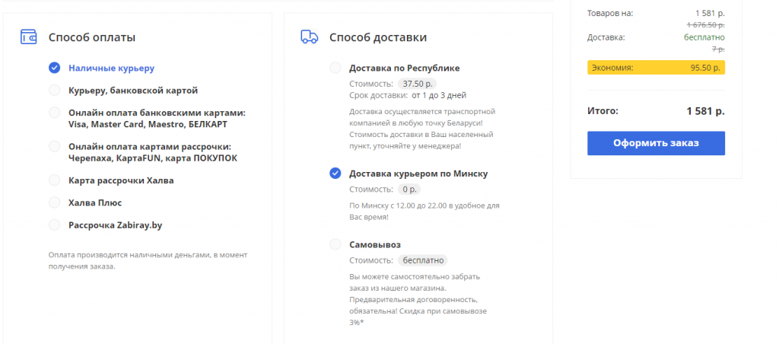The height and width of the screenshot is (344, 779).
Task: Select Карта рассрочки Халва radio button
Action: tap(54, 180)
